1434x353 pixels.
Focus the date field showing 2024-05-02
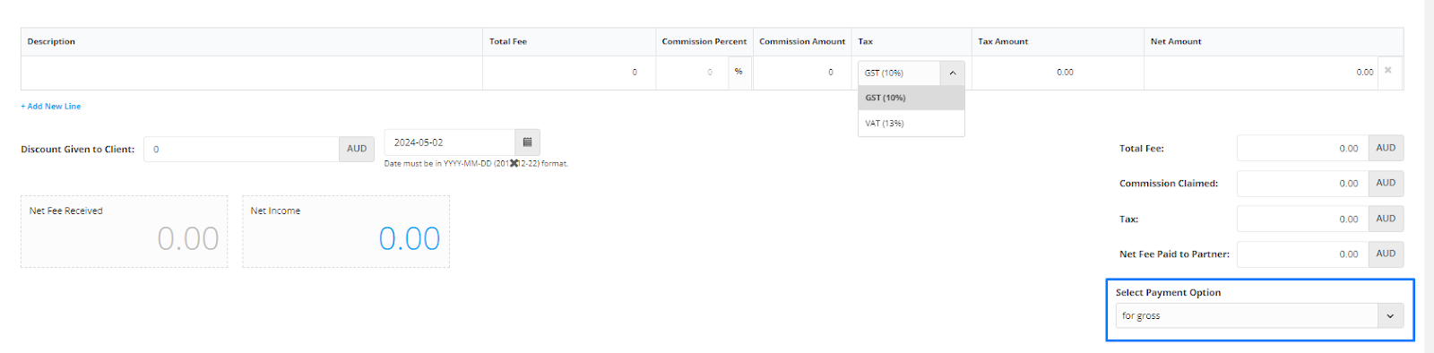click(450, 142)
